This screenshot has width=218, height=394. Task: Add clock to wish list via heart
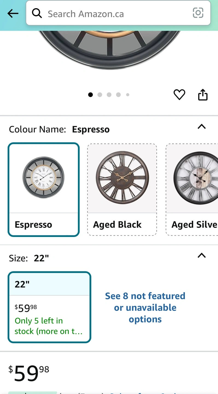pyautogui.click(x=179, y=95)
